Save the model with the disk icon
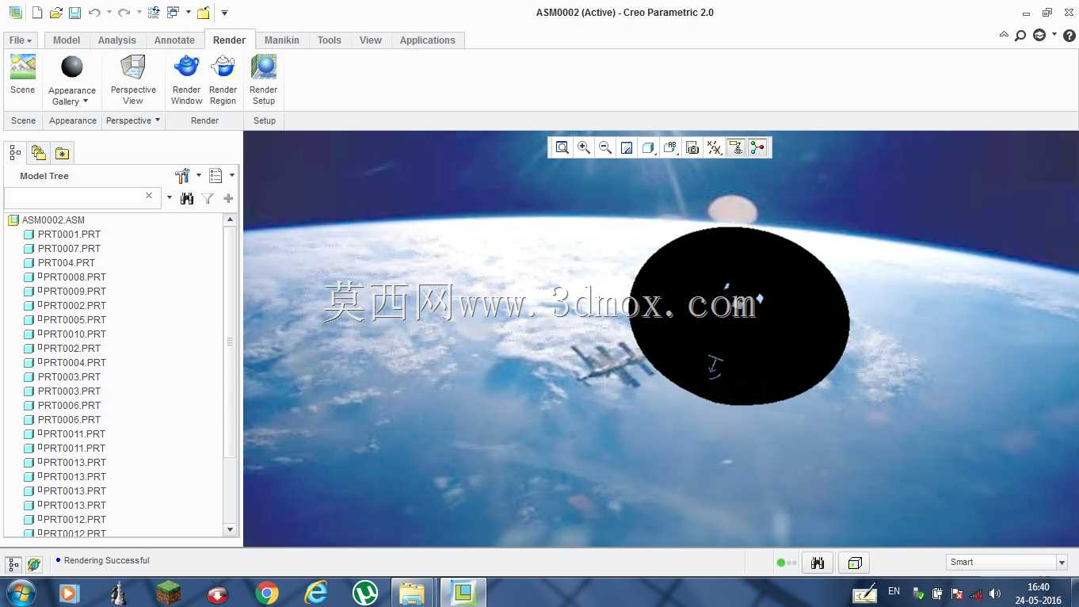The image size is (1079, 607). [74, 13]
